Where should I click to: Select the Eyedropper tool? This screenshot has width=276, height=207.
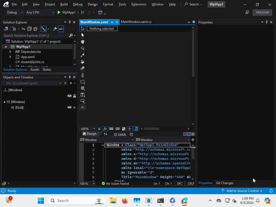click(x=82, y=55)
